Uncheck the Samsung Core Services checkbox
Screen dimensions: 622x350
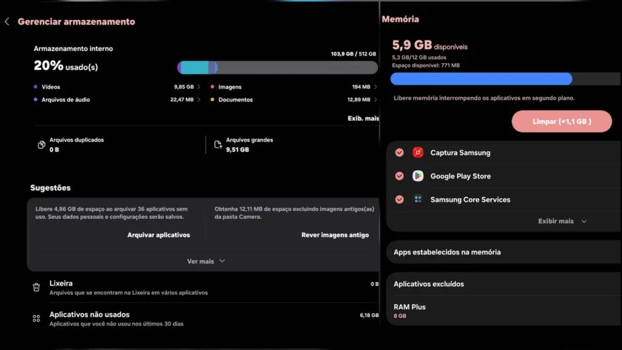(x=399, y=199)
